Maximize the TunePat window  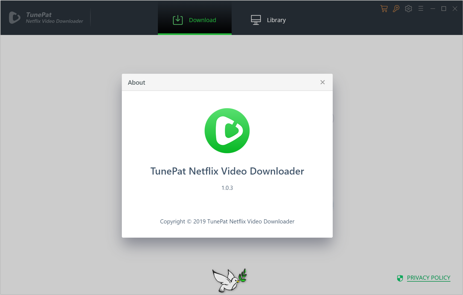coord(444,9)
